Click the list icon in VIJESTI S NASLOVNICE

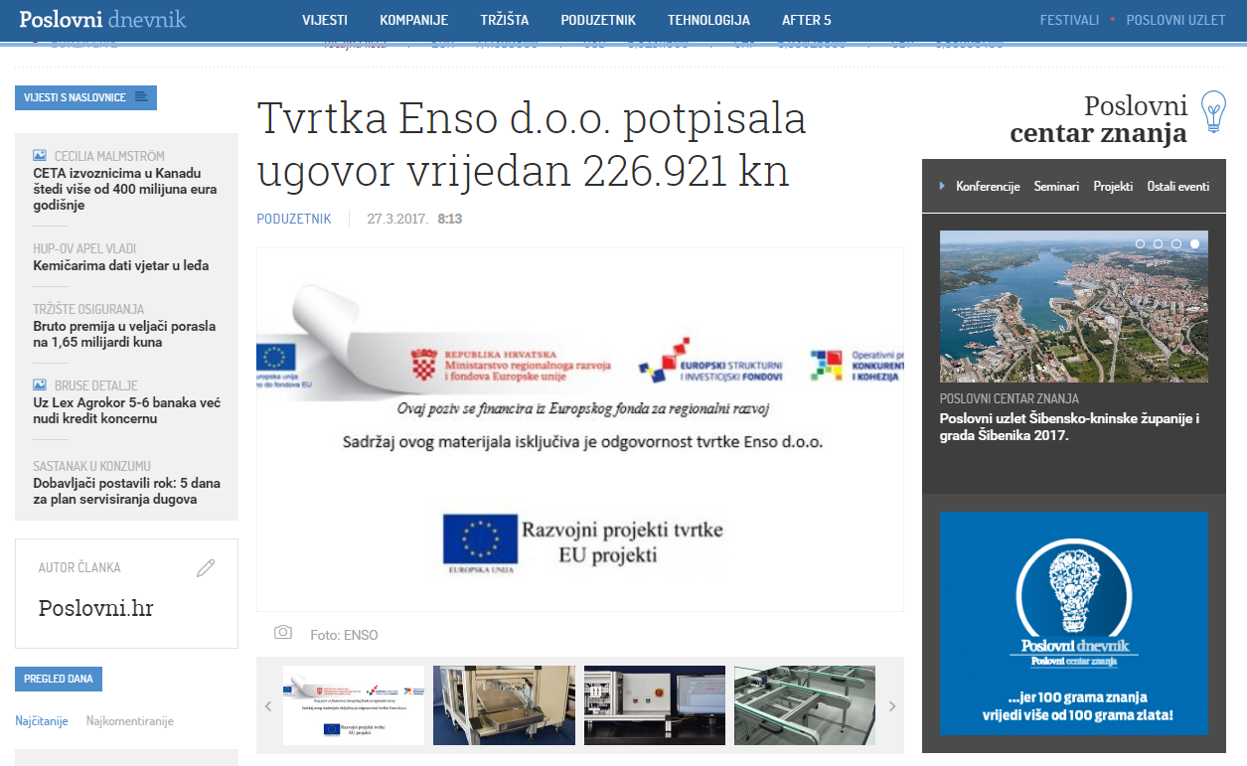coord(141,97)
